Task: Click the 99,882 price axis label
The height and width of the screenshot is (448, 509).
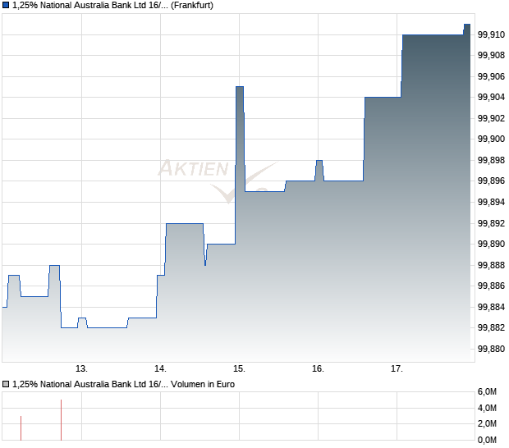Action: 491,328
